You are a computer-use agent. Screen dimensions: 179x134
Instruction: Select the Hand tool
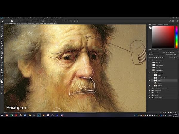pos(2,72)
